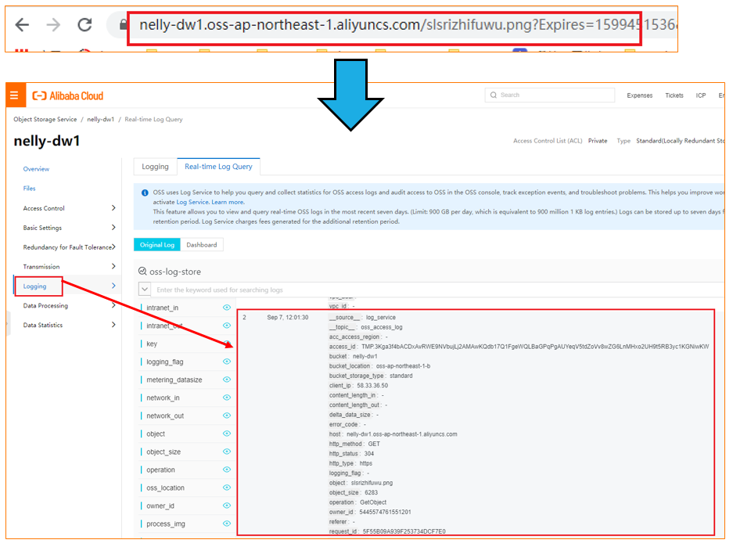Open Expenses in top menu
Viewport: 733px width, 547px height.
(639, 95)
